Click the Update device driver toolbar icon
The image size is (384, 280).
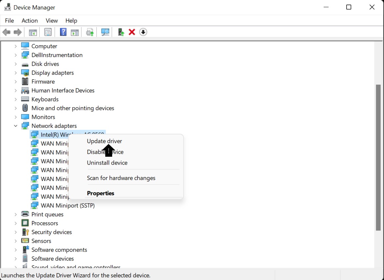point(121,32)
